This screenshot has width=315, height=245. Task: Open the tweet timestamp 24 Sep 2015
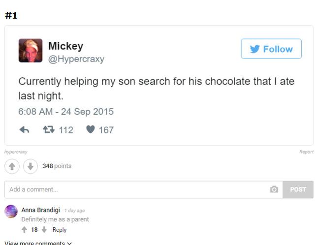coord(66,112)
